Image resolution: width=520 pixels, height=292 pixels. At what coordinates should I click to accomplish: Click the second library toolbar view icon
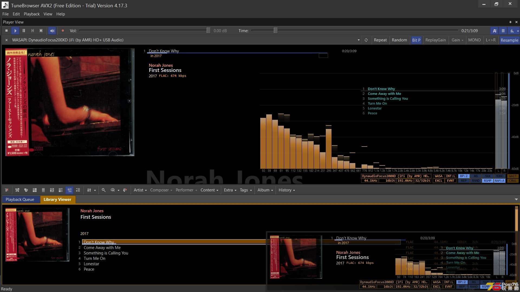tap(17, 190)
